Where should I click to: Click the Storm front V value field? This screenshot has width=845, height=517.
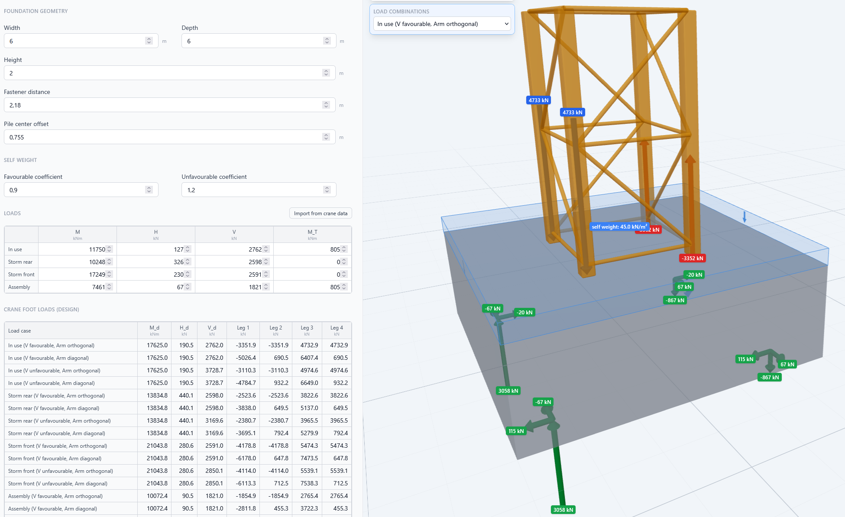[234, 274]
